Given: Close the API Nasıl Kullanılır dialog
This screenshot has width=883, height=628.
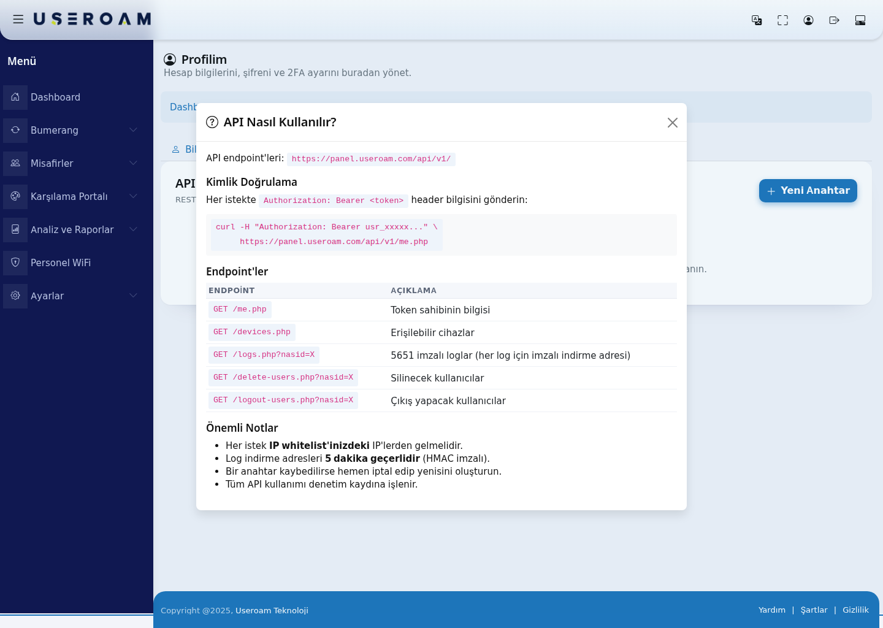Looking at the screenshot, I should [673, 123].
